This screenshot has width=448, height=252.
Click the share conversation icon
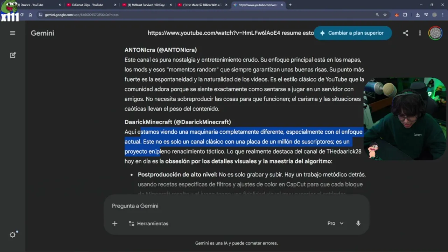[405, 33]
